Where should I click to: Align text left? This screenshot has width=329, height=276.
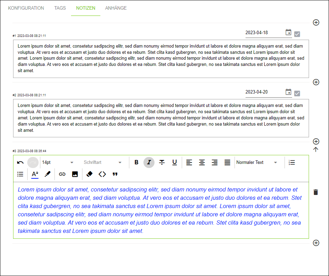click(x=189, y=162)
